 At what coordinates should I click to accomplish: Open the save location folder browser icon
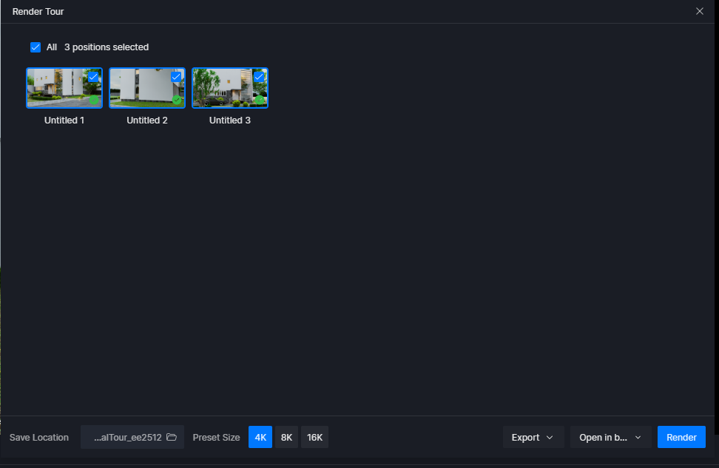(x=172, y=437)
